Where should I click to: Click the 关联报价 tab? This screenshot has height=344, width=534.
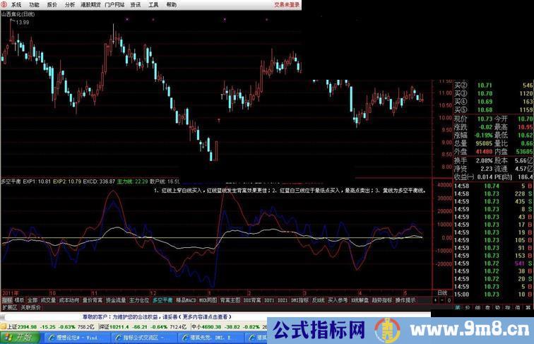tap(31, 308)
